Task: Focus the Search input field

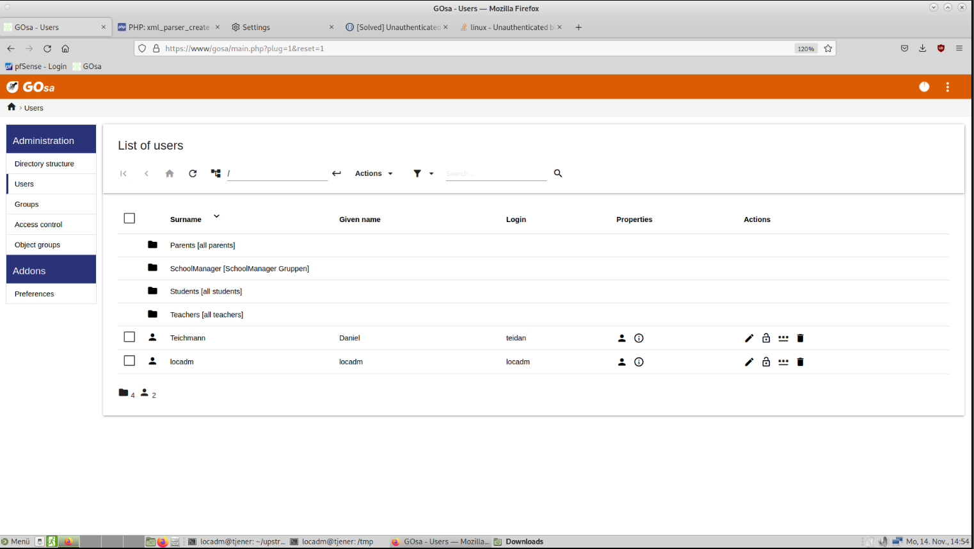Action: click(496, 173)
